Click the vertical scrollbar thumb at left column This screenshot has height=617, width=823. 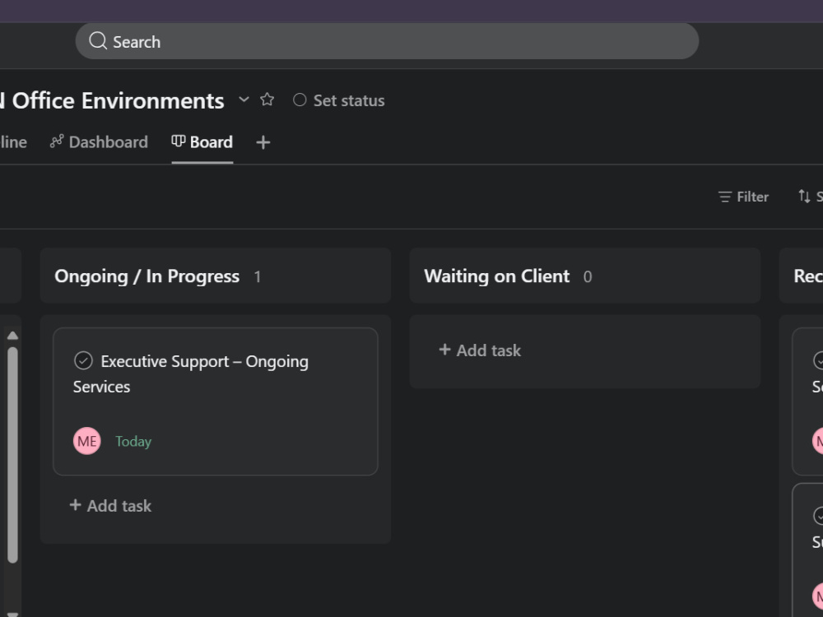(x=12, y=454)
